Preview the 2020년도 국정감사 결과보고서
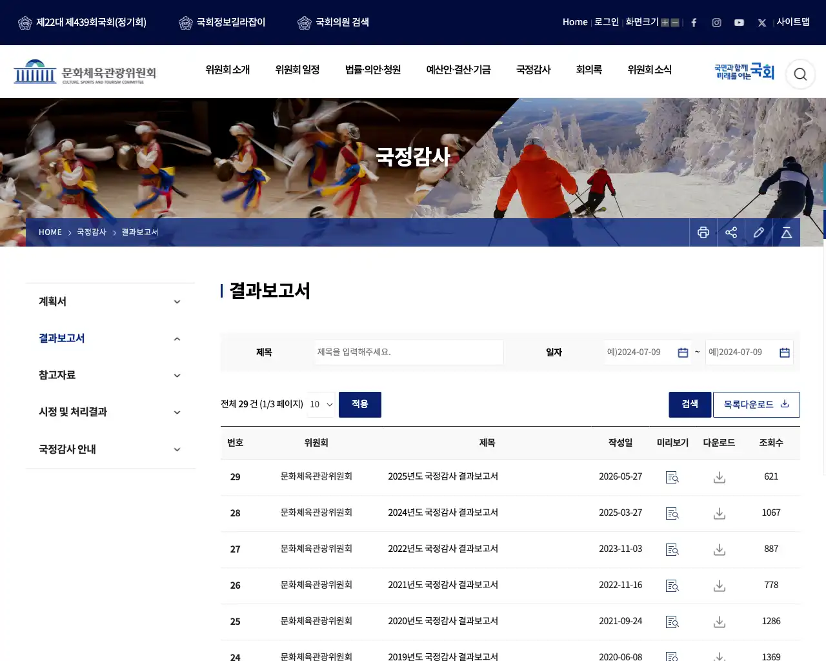 [672, 622]
